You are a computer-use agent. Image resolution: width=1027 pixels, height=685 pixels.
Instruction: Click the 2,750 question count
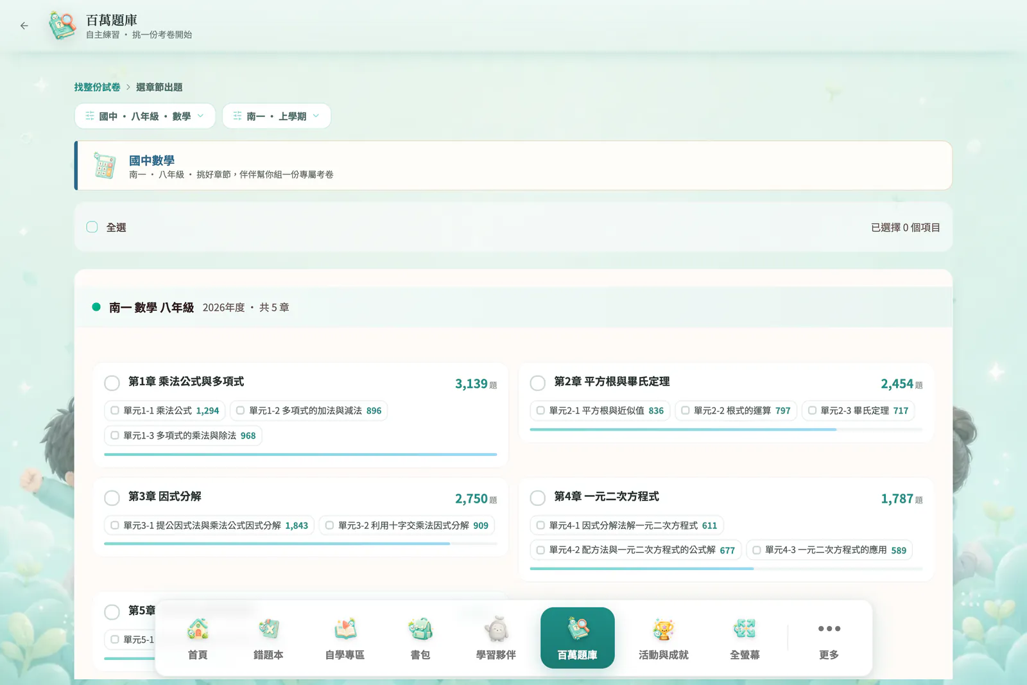(x=472, y=499)
